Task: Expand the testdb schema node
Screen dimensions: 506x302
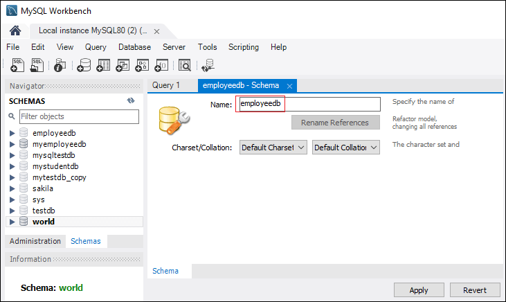Action: tap(12, 211)
